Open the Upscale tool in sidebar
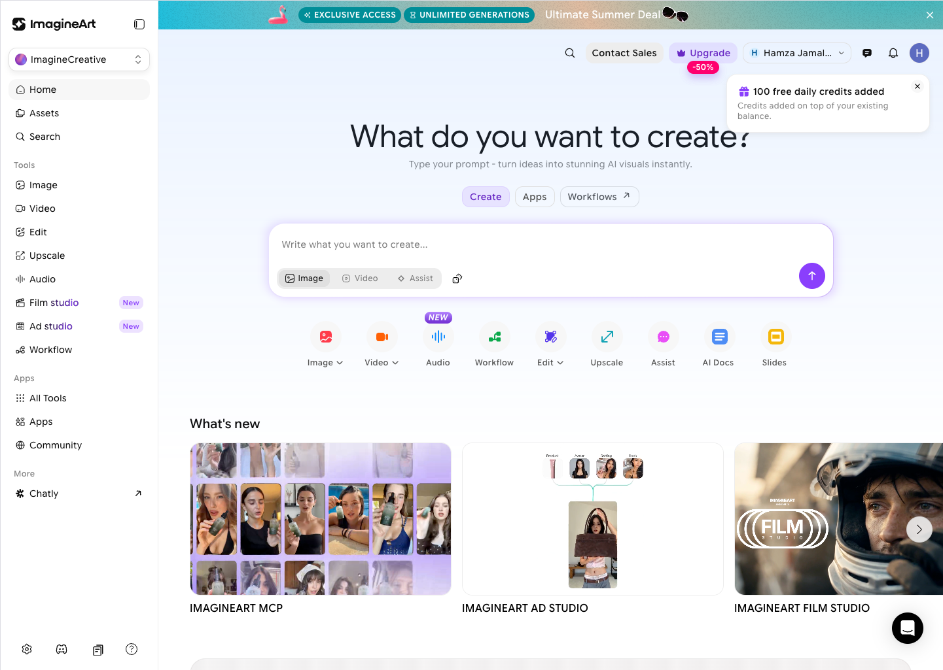The height and width of the screenshot is (670, 943). click(x=79, y=256)
